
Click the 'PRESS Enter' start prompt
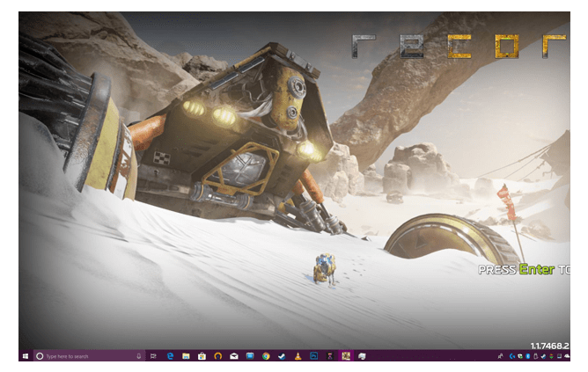coord(525,269)
